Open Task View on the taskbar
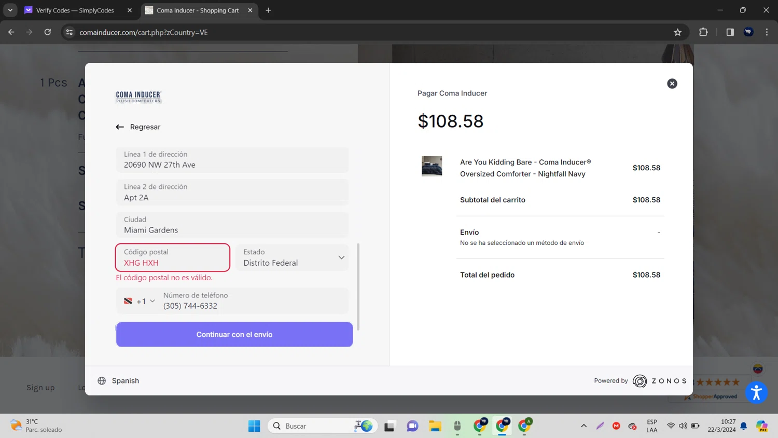Viewport: 778px width, 438px height. 390,426
